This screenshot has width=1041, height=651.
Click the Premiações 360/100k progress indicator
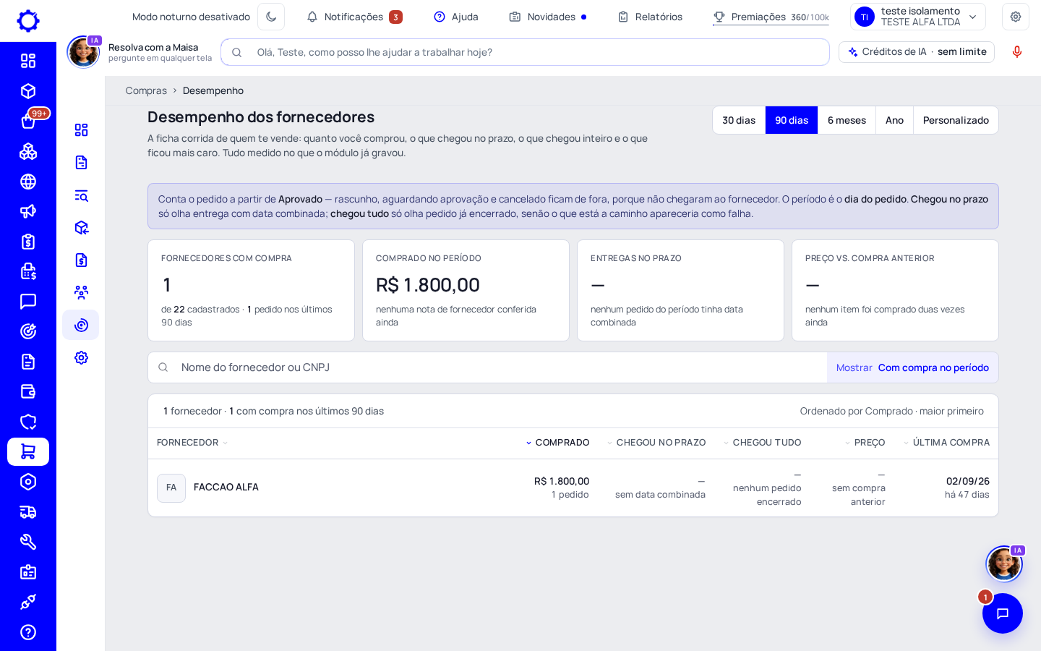771,17
